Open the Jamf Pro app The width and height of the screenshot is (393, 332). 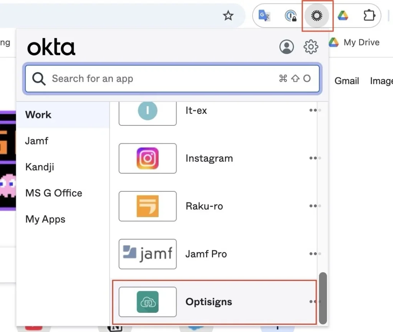point(148,254)
